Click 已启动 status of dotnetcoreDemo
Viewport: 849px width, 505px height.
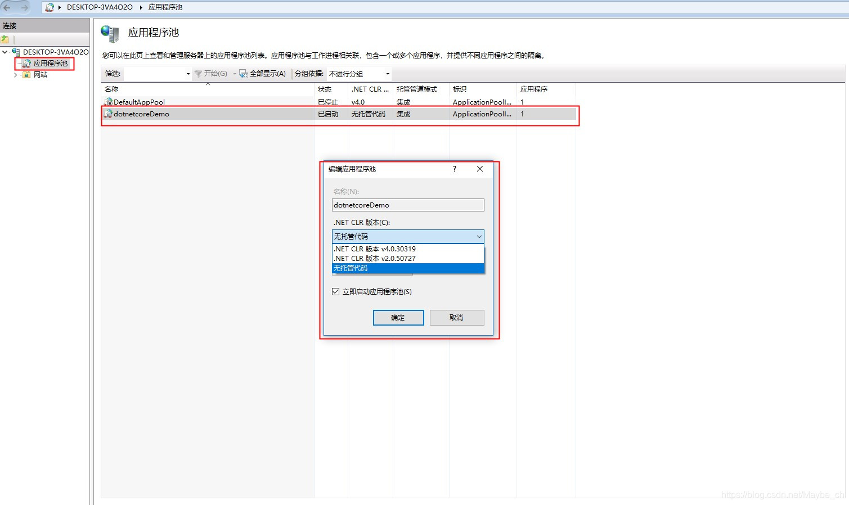(328, 114)
